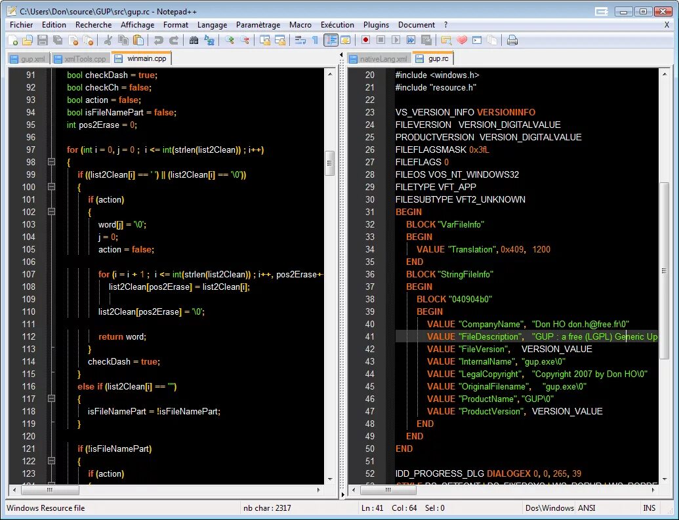Click right pane horizontal scrollbar thumb
Screen dimensions: 679x520
pyautogui.click(x=388, y=490)
